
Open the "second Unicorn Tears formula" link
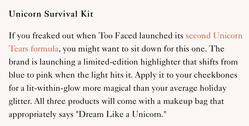214,36
